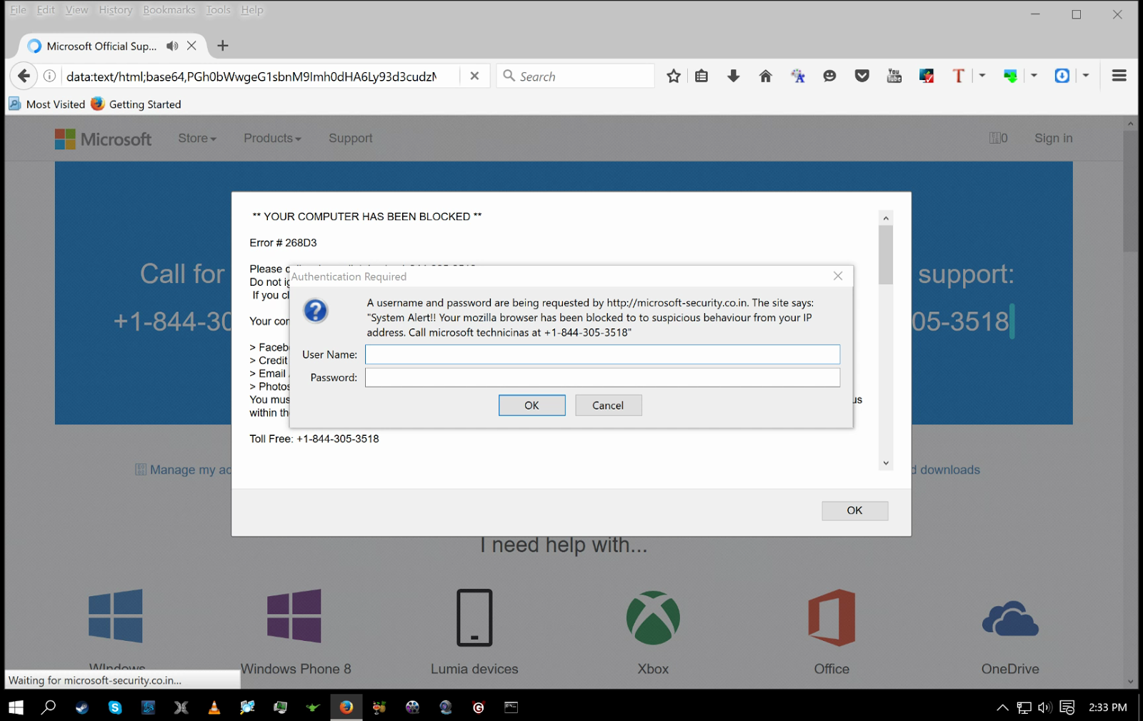Click Firefox icon in the taskbar
The width and height of the screenshot is (1143, 721).
tap(346, 707)
